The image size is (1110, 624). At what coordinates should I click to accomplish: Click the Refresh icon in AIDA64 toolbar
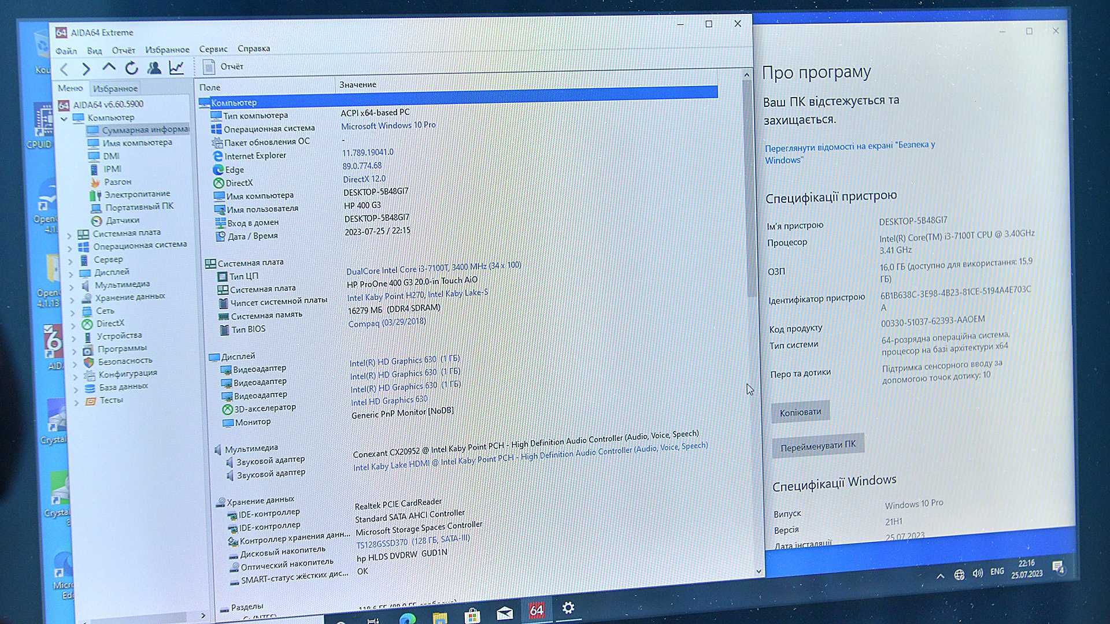coord(131,68)
